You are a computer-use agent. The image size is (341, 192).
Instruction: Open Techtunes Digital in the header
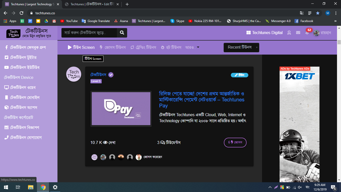tap(265, 33)
